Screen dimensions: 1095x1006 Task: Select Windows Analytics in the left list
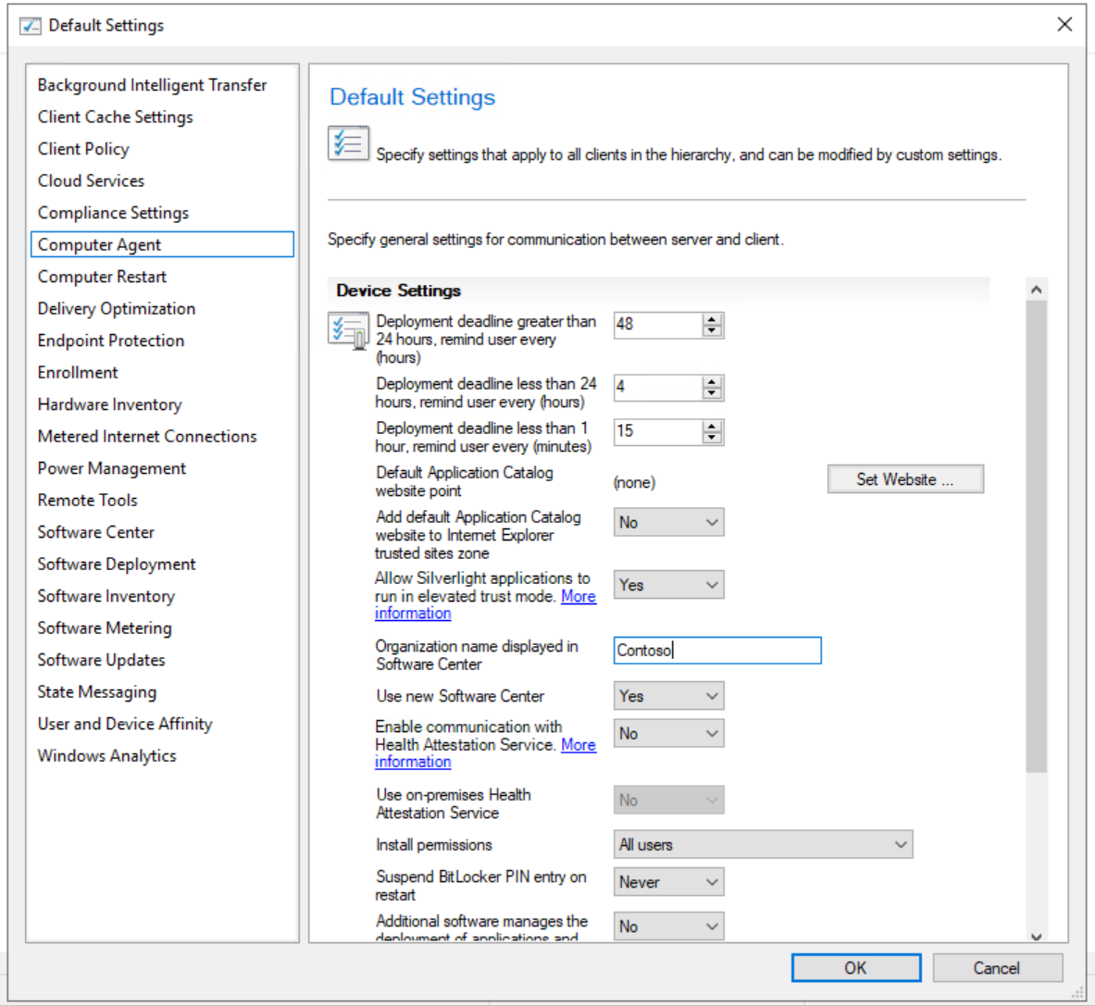click(x=106, y=756)
